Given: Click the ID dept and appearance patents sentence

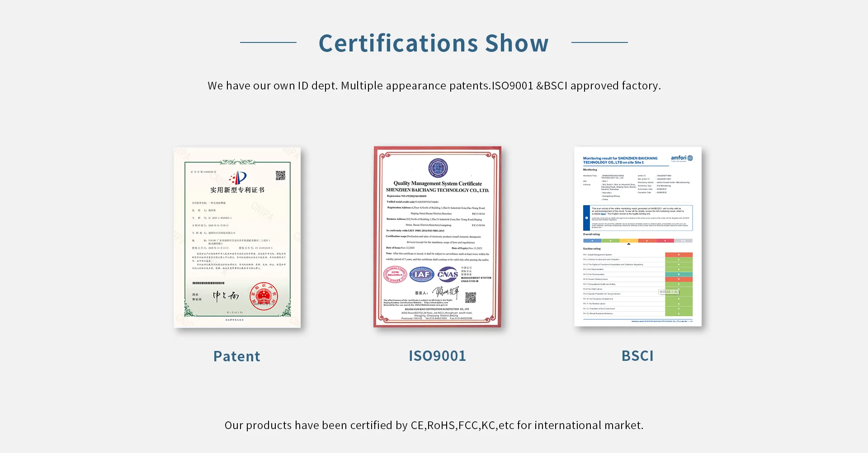Looking at the screenshot, I should (x=434, y=86).
